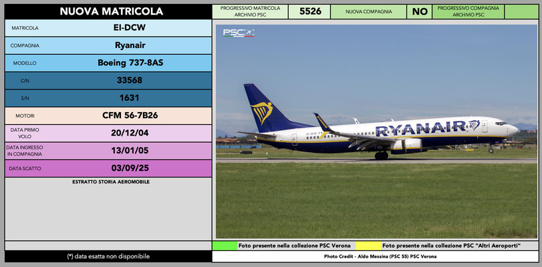Select the MATRICOLA label cell
The height and width of the screenshot is (267, 542).
point(25,28)
